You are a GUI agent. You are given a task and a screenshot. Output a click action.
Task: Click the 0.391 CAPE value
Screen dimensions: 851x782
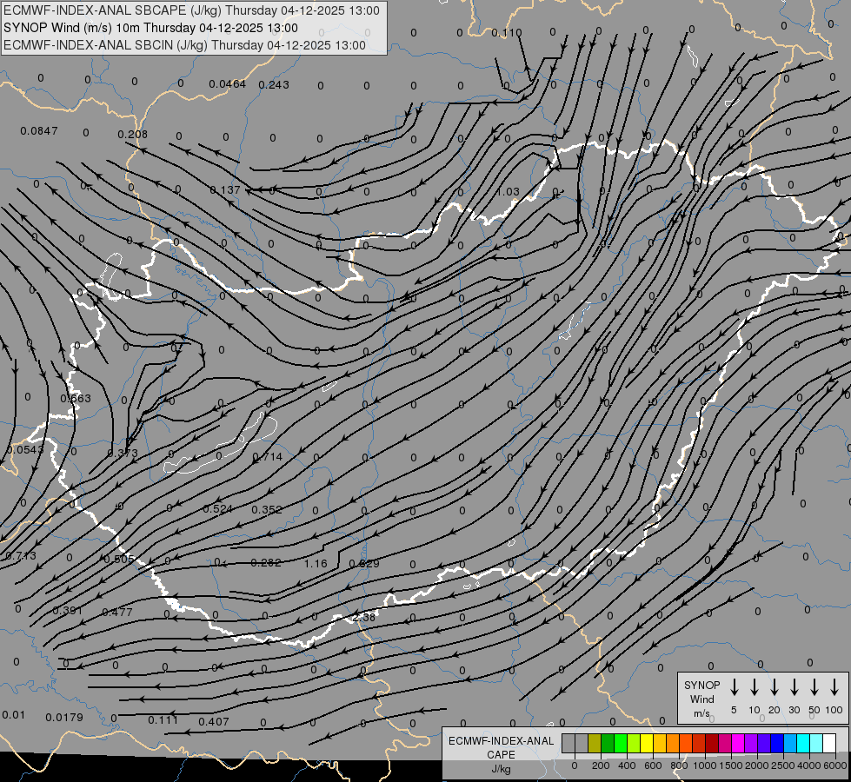(67, 611)
